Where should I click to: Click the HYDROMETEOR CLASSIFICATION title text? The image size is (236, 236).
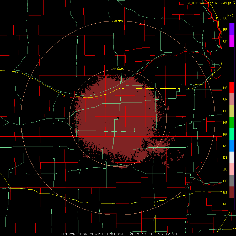[92, 234]
